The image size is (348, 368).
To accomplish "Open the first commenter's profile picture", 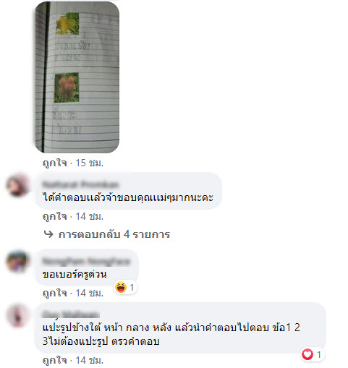I will [17, 185].
